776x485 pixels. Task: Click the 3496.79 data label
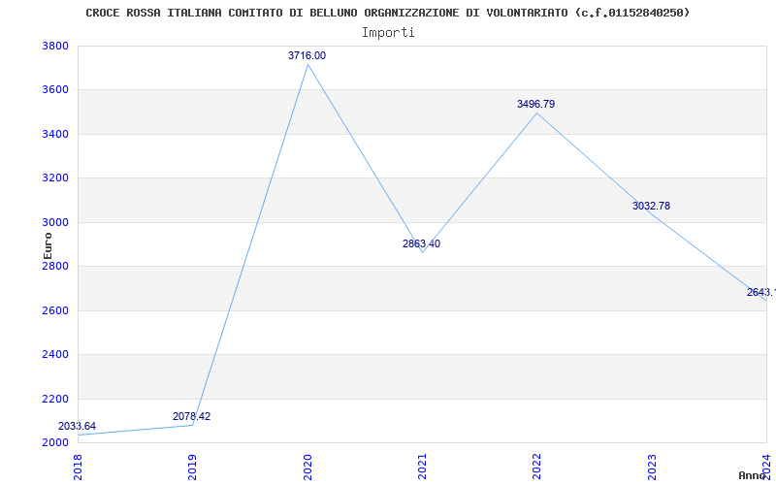click(x=536, y=104)
